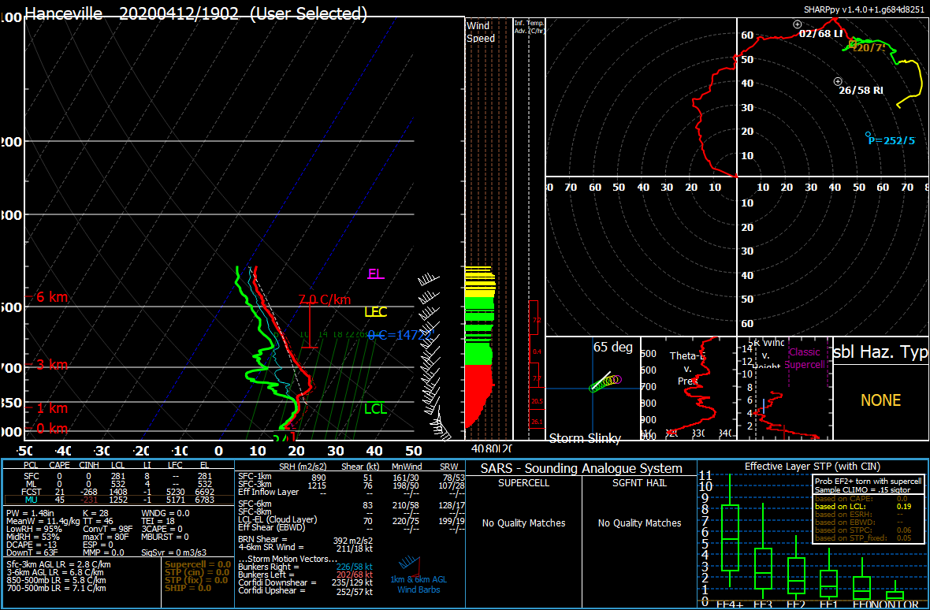
Task: Click the Hanceville sounding title
Action: point(196,13)
